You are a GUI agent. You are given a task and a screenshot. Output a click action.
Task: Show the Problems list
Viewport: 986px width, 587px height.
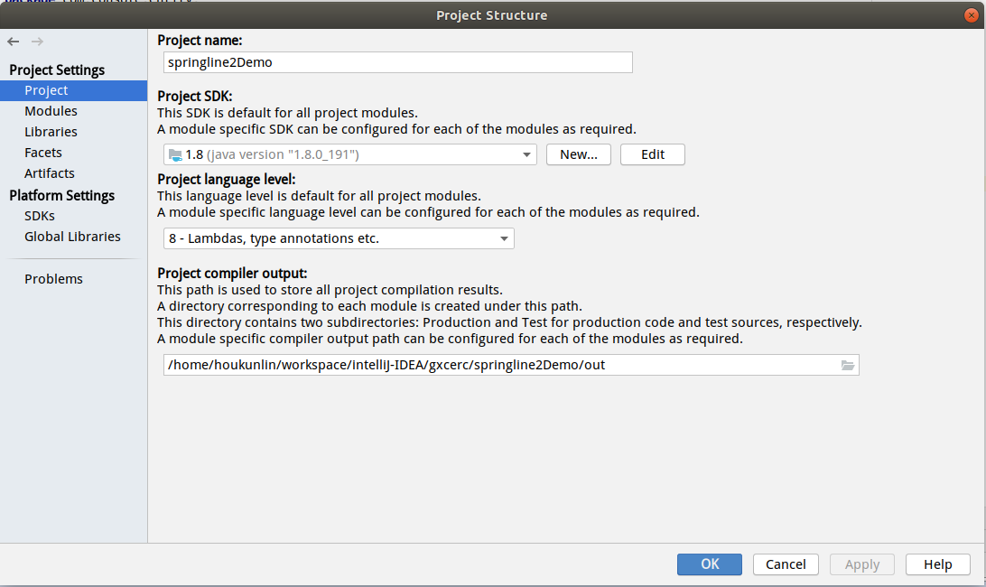pyautogui.click(x=53, y=279)
